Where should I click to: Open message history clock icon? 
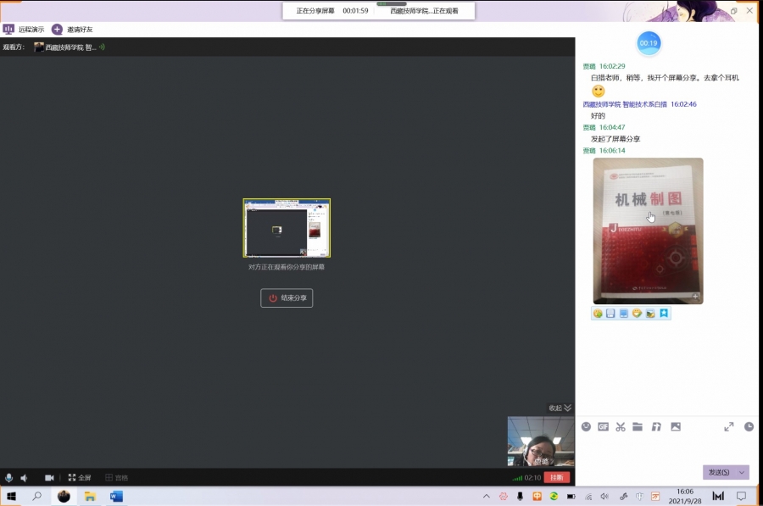click(749, 426)
